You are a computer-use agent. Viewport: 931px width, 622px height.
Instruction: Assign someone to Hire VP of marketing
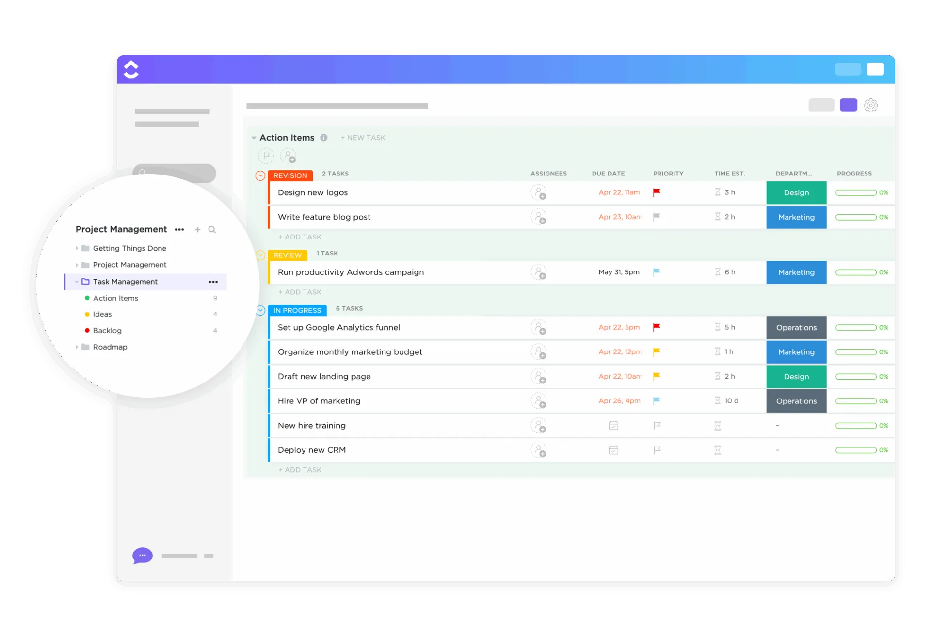click(x=538, y=401)
